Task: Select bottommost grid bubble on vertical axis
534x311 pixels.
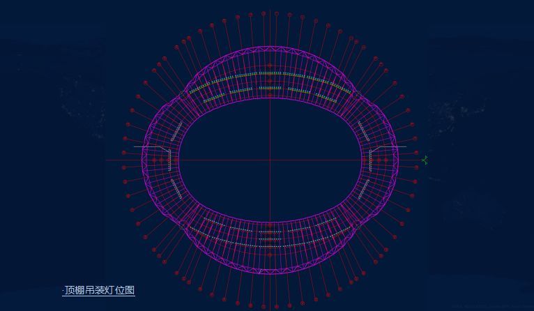Action: [x=264, y=307]
